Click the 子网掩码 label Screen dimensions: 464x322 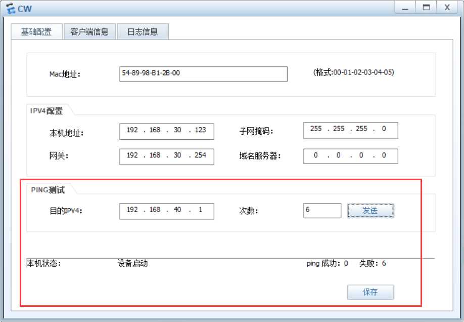(x=256, y=131)
